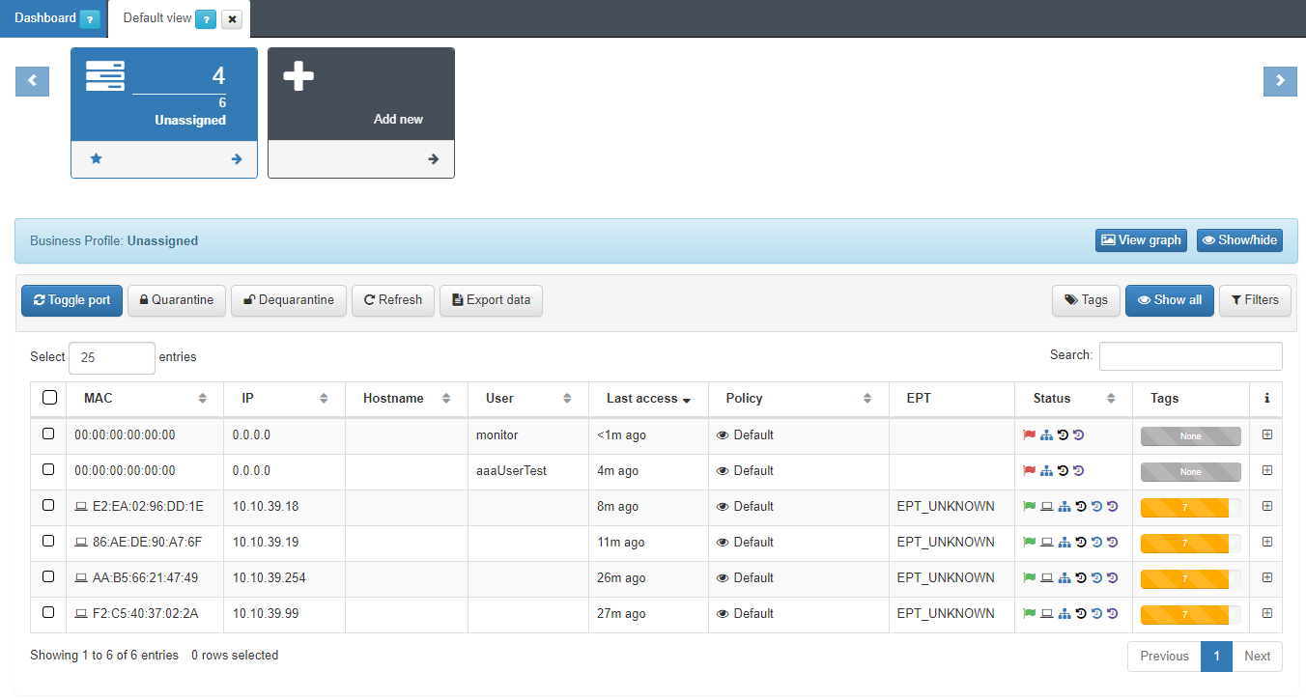Image resolution: width=1306 pixels, height=700 pixels.
Task: Click the orange tags bar for 10.10.39.19
Action: click(x=1185, y=543)
